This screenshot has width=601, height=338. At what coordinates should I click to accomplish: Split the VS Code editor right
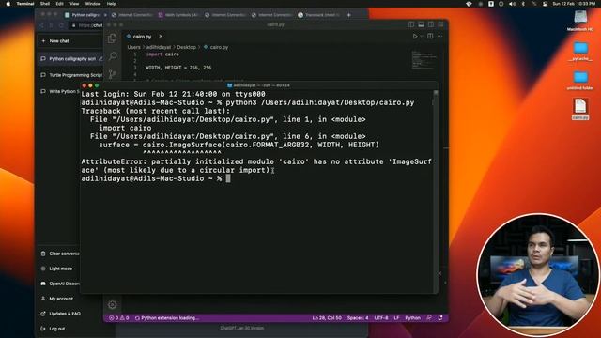[430, 36]
